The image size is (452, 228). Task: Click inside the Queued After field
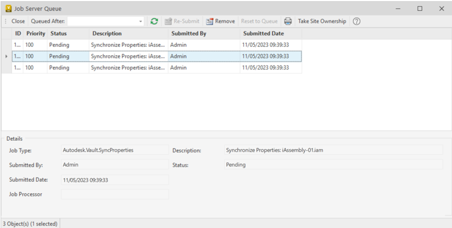tap(103, 22)
